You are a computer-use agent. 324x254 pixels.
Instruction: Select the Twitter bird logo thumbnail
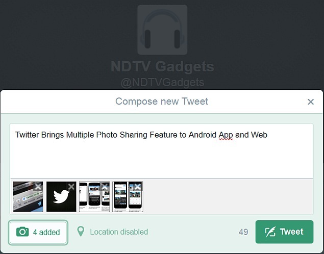pyautogui.click(x=61, y=196)
